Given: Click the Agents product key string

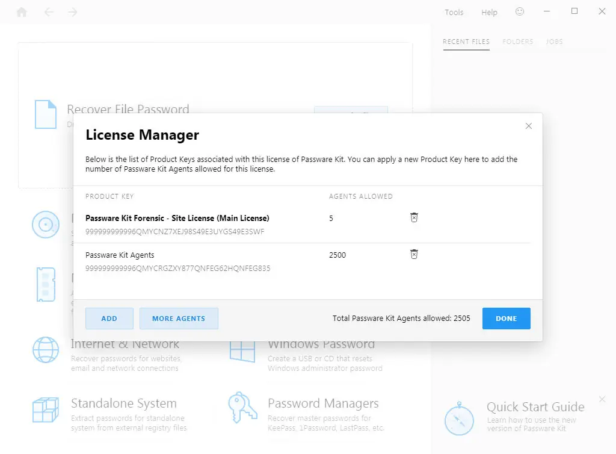Looking at the screenshot, I should pyautogui.click(x=178, y=269).
